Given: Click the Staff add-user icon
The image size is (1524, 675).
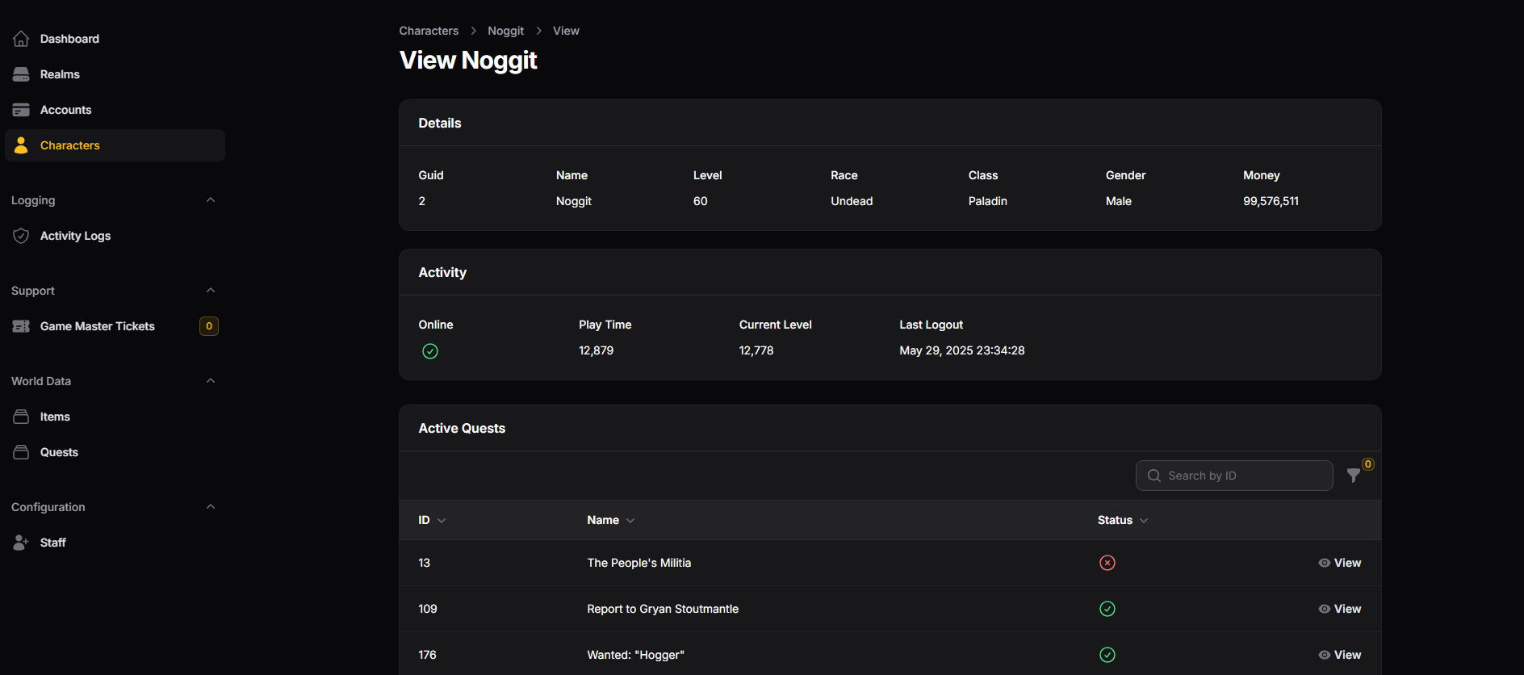Looking at the screenshot, I should (x=21, y=543).
